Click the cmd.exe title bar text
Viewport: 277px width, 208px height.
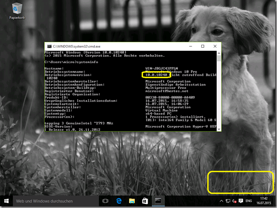pyautogui.click(x=77, y=46)
